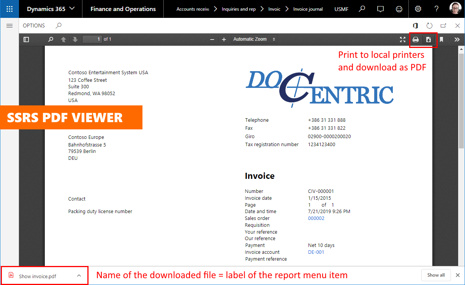Click the DocCentric logo
The width and height of the screenshot is (465, 285).
click(319, 89)
